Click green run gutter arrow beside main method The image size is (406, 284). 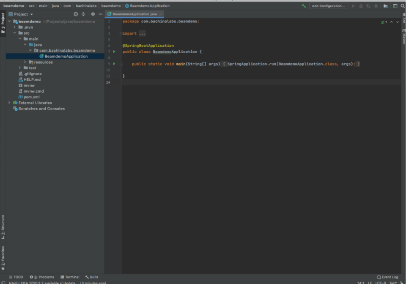(114, 64)
